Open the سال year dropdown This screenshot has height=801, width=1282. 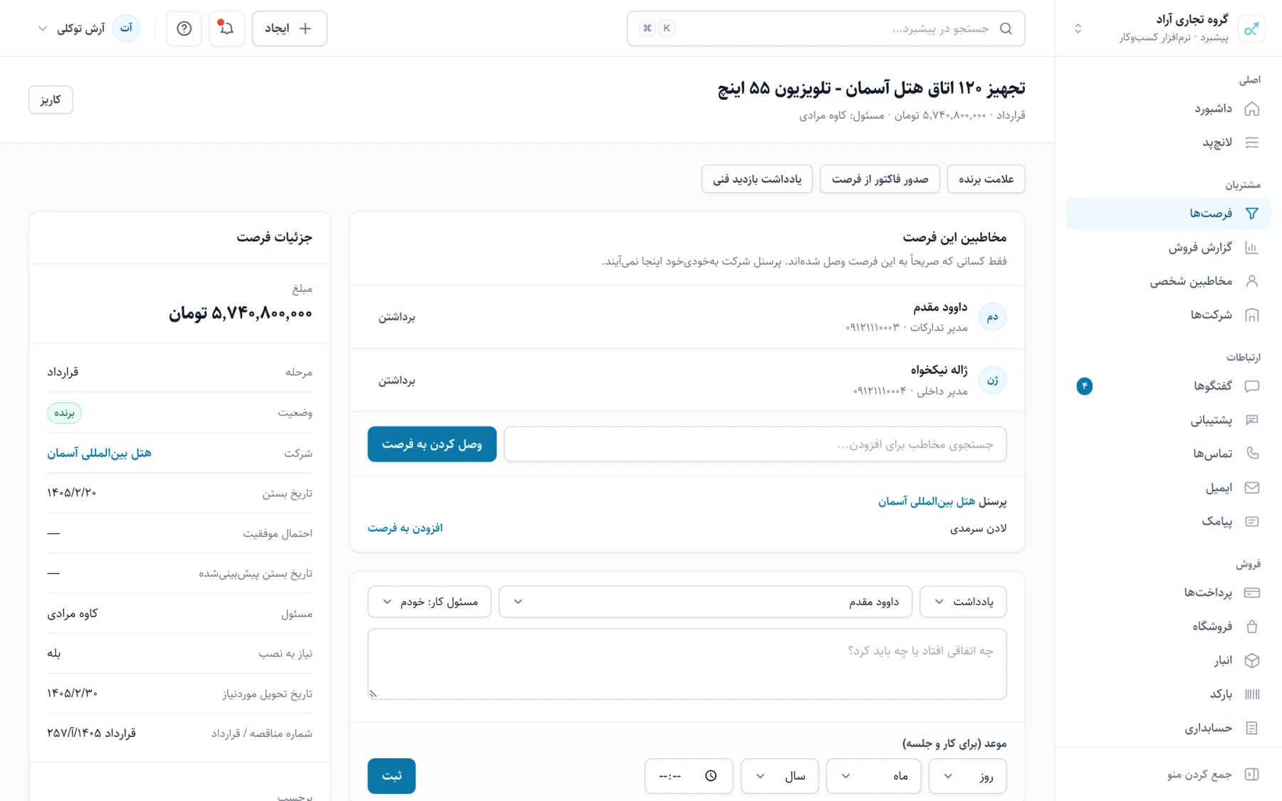coord(779,776)
